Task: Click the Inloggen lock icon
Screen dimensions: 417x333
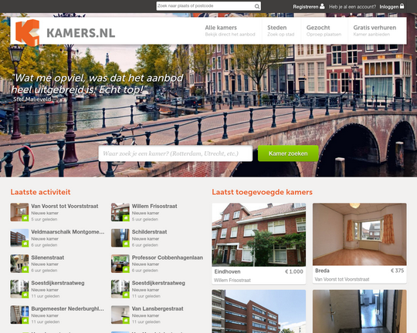Action: 402,6
